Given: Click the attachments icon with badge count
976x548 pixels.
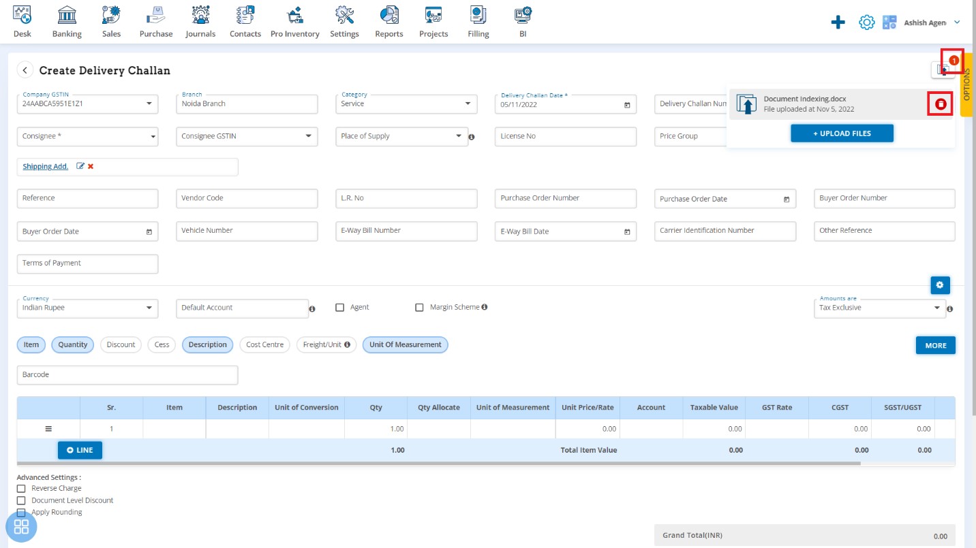Looking at the screenshot, I should [944, 69].
